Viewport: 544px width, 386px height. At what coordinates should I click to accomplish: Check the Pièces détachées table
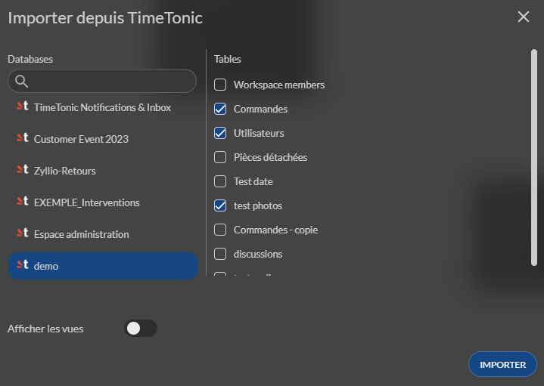click(x=220, y=157)
